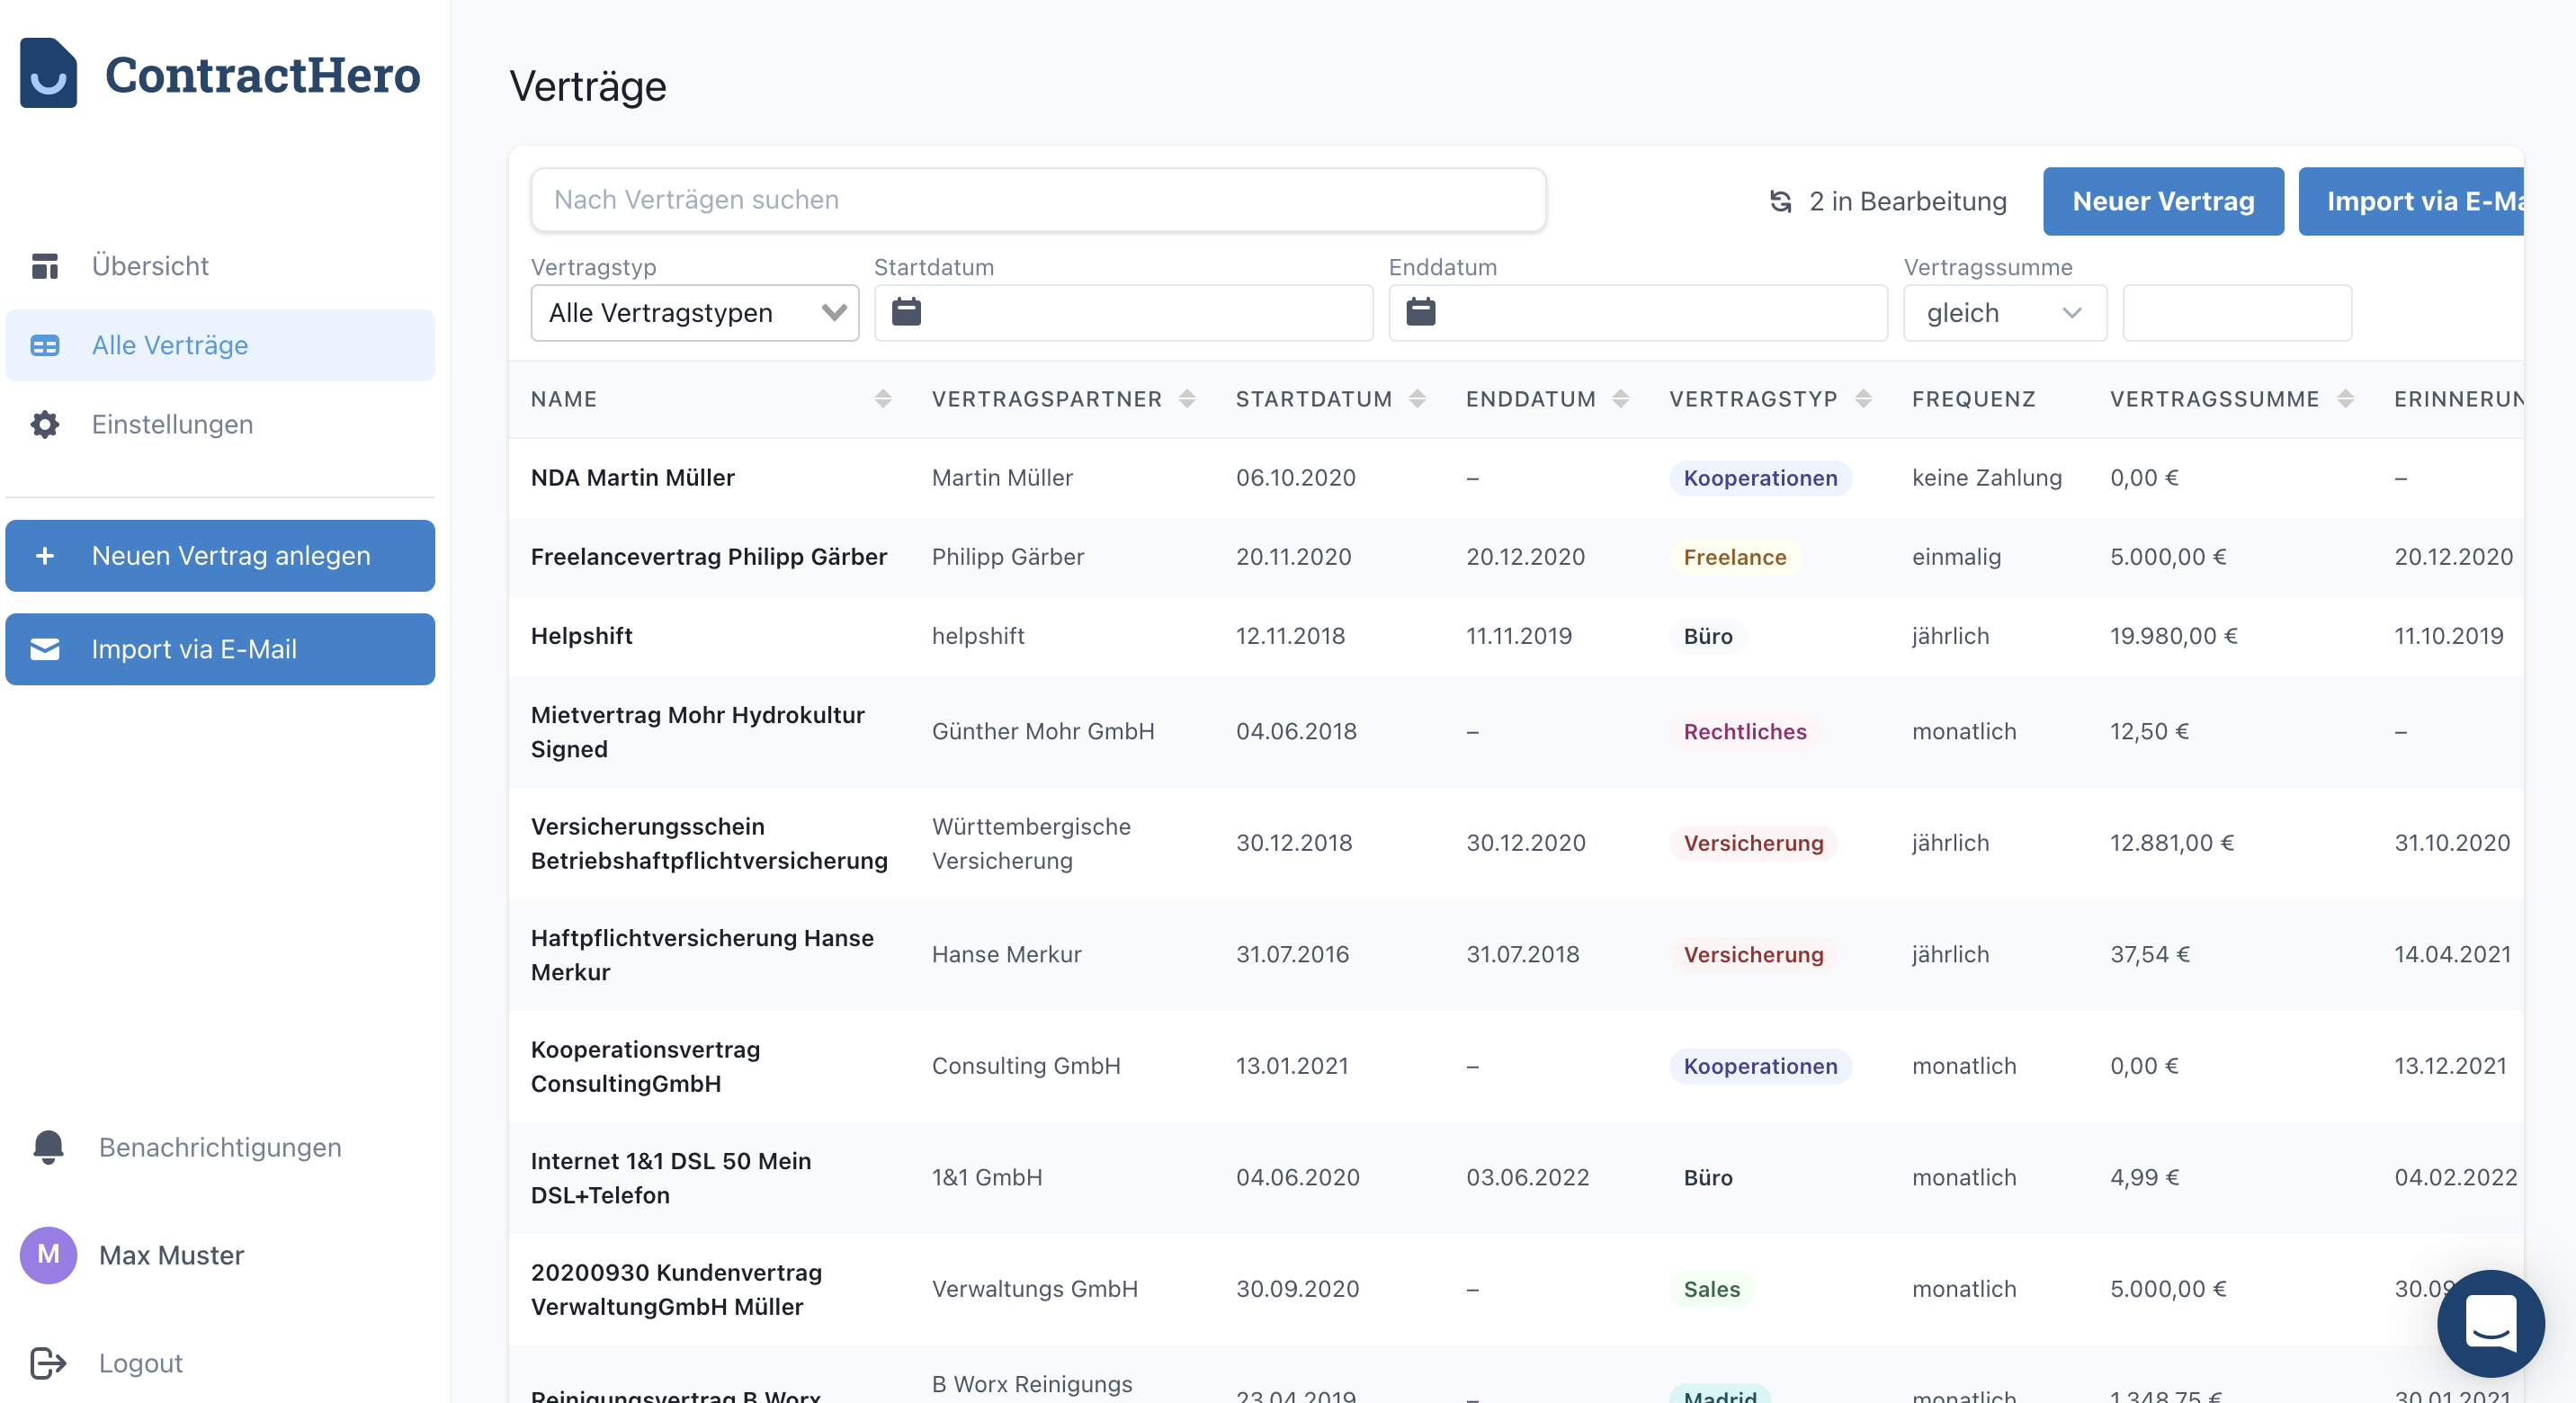Click the refresh icon beside '2 in Bearbeitung'
Image resolution: width=2576 pixels, height=1403 pixels.
pyautogui.click(x=1780, y=201)
